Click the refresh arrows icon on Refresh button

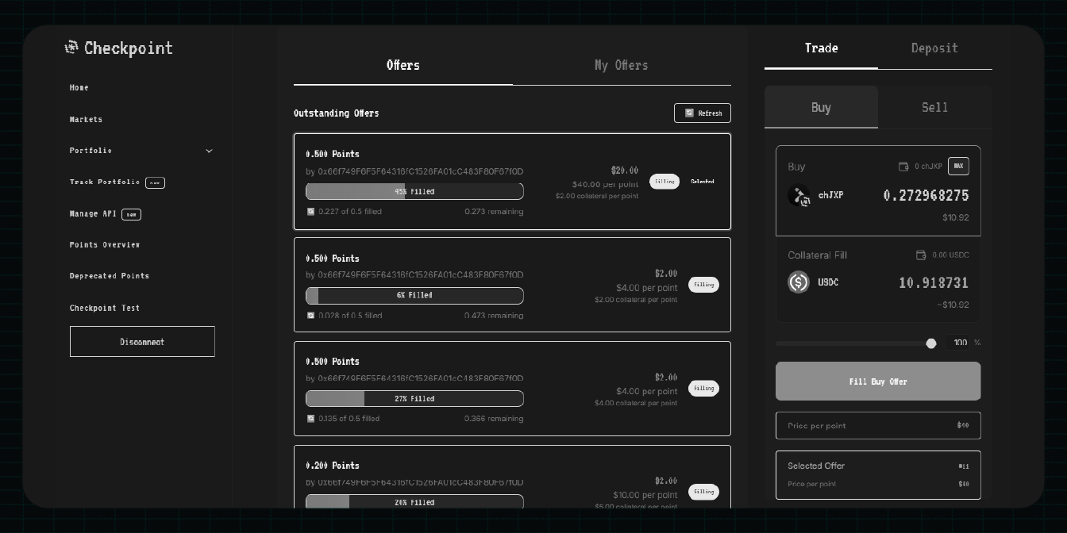click(690, 113)
